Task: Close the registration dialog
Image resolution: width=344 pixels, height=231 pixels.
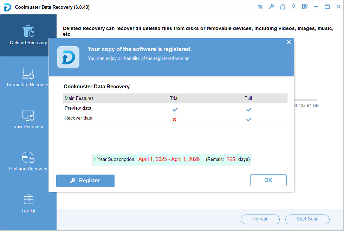Action: [289, 42]
